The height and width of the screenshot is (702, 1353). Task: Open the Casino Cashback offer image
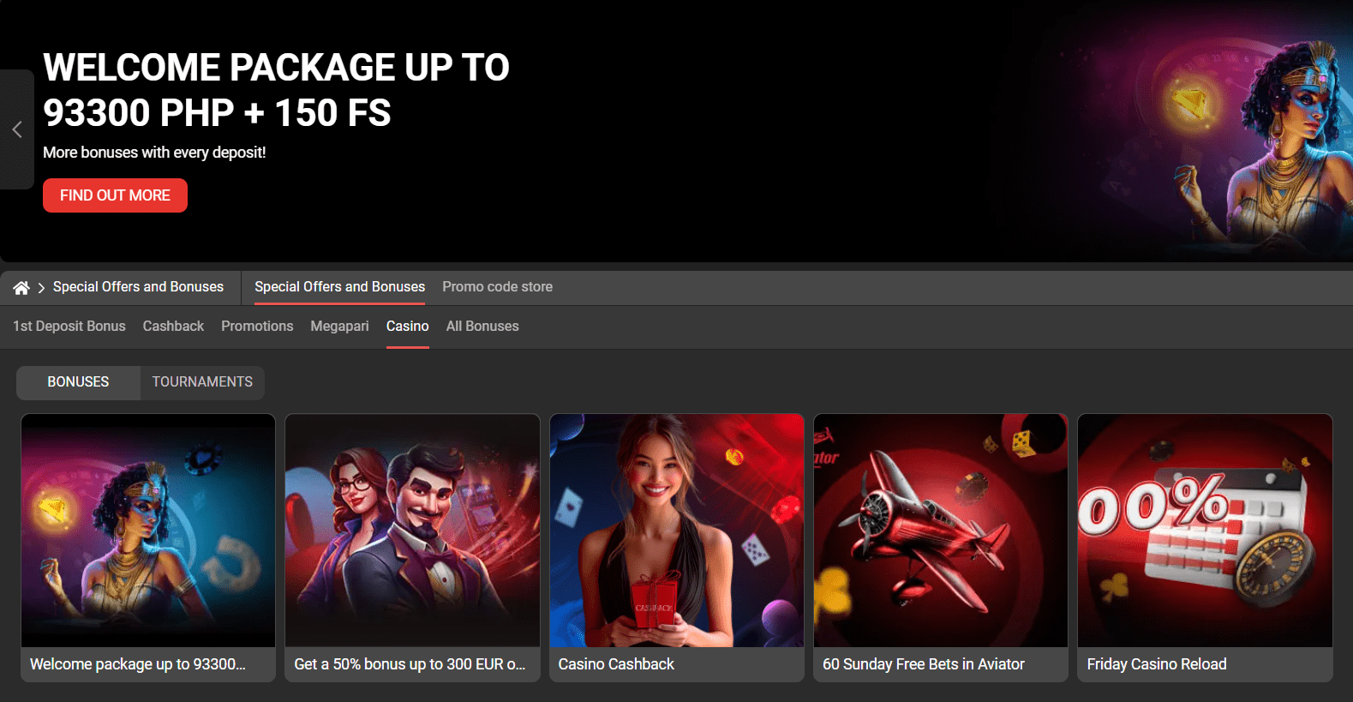(x=676, y=531)
